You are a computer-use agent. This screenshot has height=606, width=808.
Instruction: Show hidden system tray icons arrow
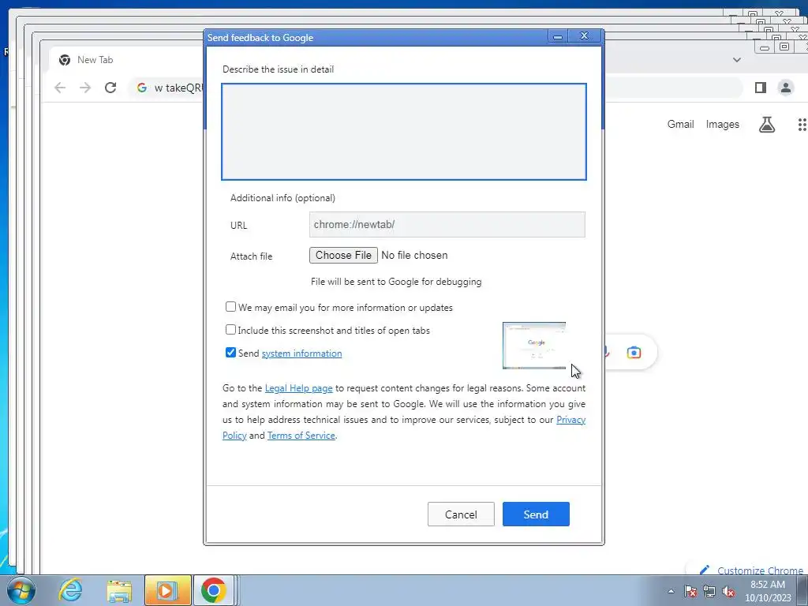pos(671,591)
